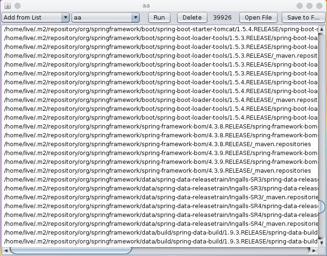Click the Delete button
Screen dimensions: 327x256
pos(192,18)
